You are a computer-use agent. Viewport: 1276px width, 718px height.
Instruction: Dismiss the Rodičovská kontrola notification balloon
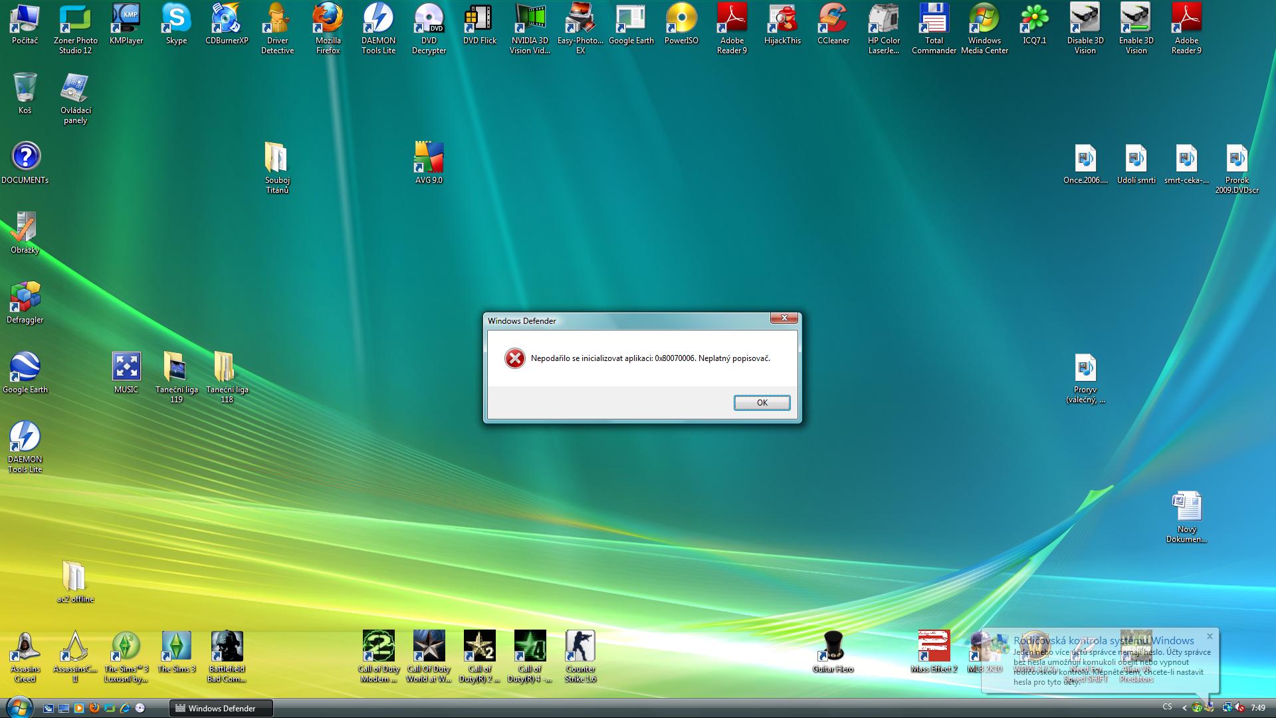(x=1210, y=636)
